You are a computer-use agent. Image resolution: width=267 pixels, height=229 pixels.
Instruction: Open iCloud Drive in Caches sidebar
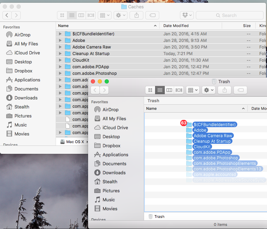pyautogui.click(x=23, y=53)
